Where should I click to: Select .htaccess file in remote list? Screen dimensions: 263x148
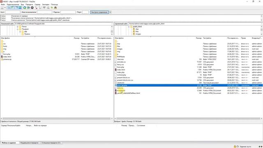click(120, 59)
